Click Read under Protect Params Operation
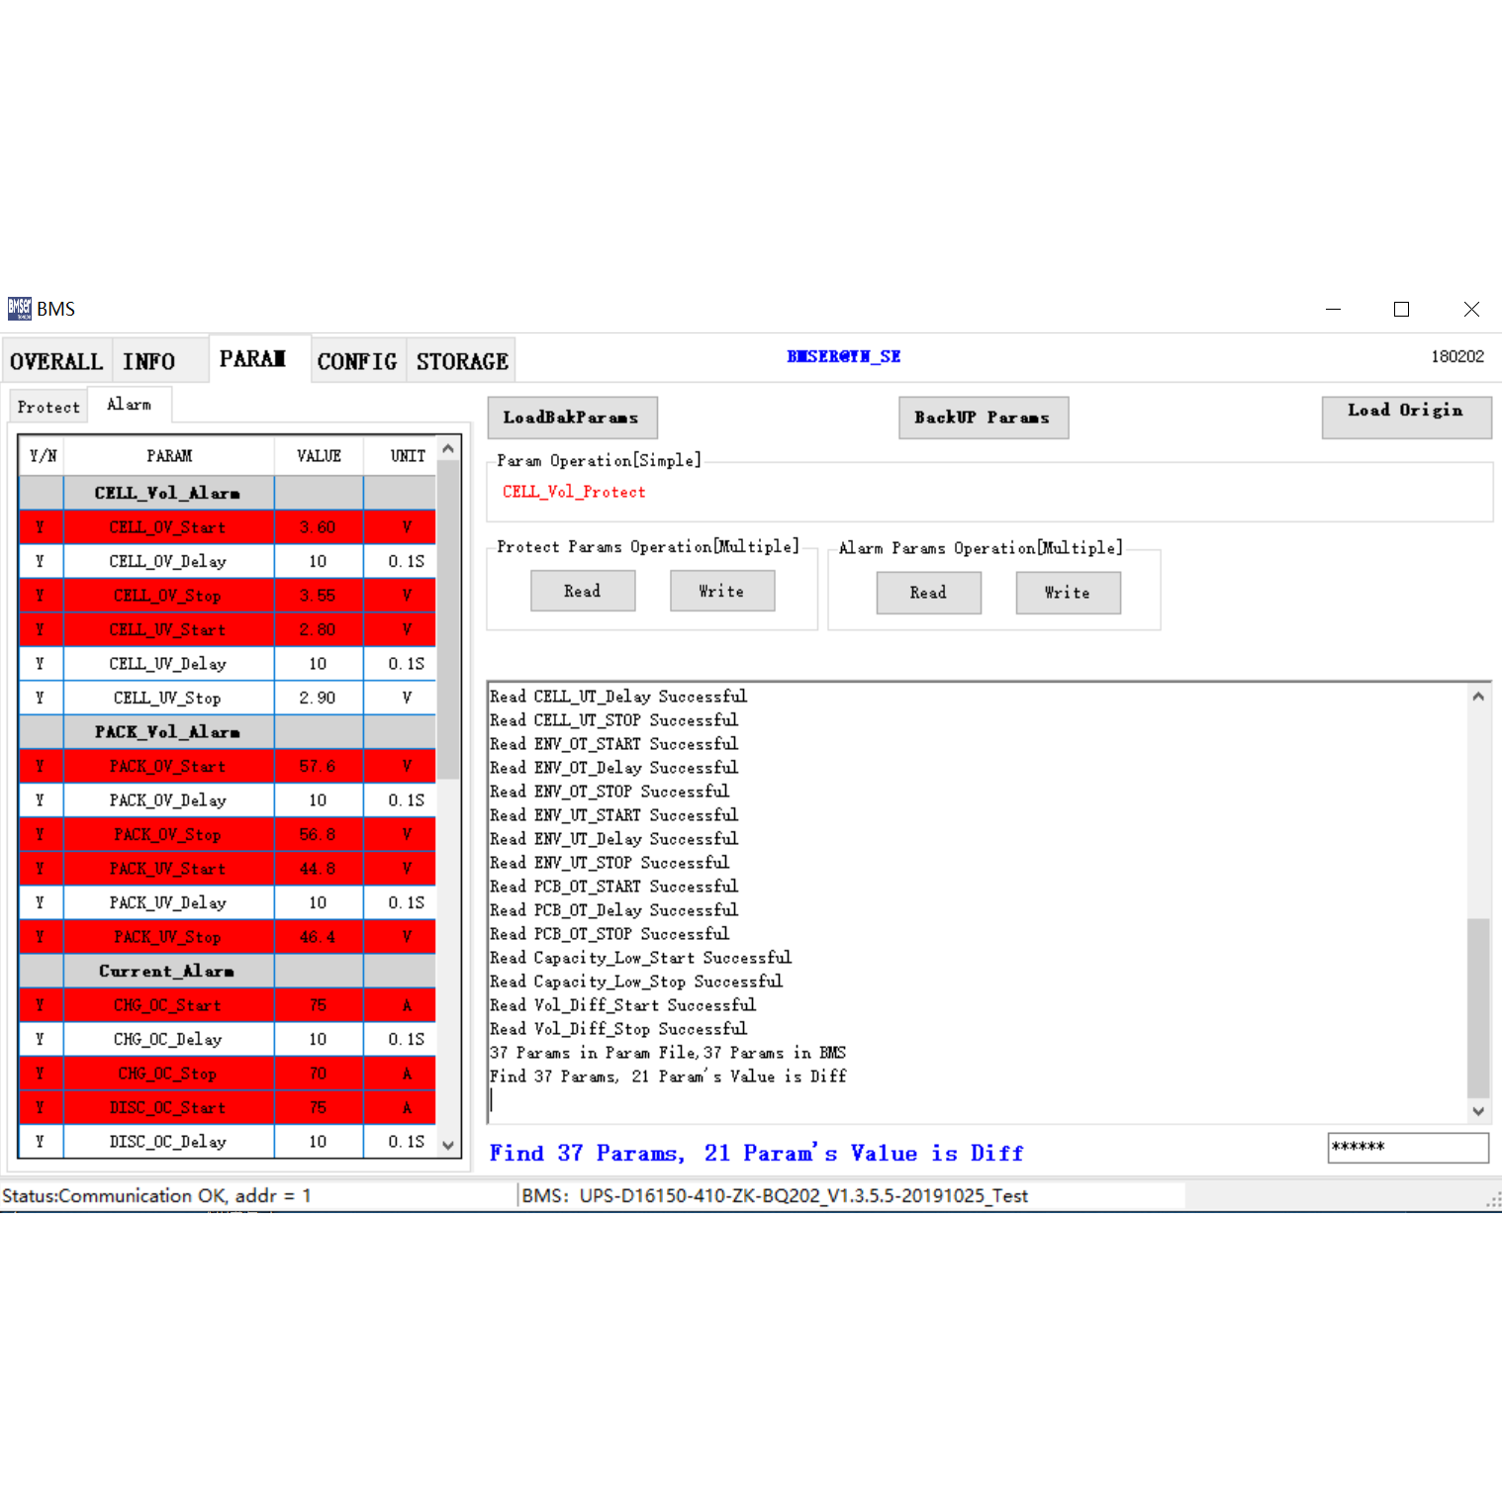The height and width of the screenshot is (1502, 1502). [583, 591]
